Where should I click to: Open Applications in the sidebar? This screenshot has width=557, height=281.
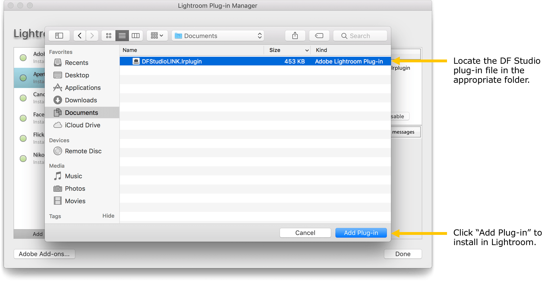coord(82,88)
